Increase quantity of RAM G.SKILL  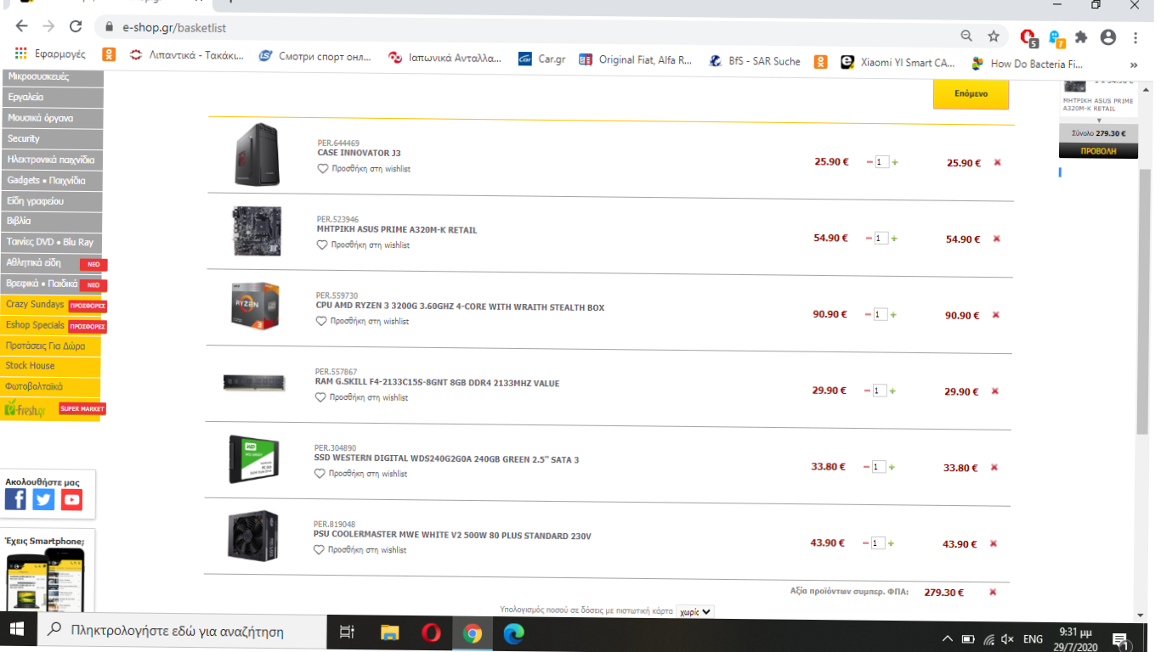[892, 391]
